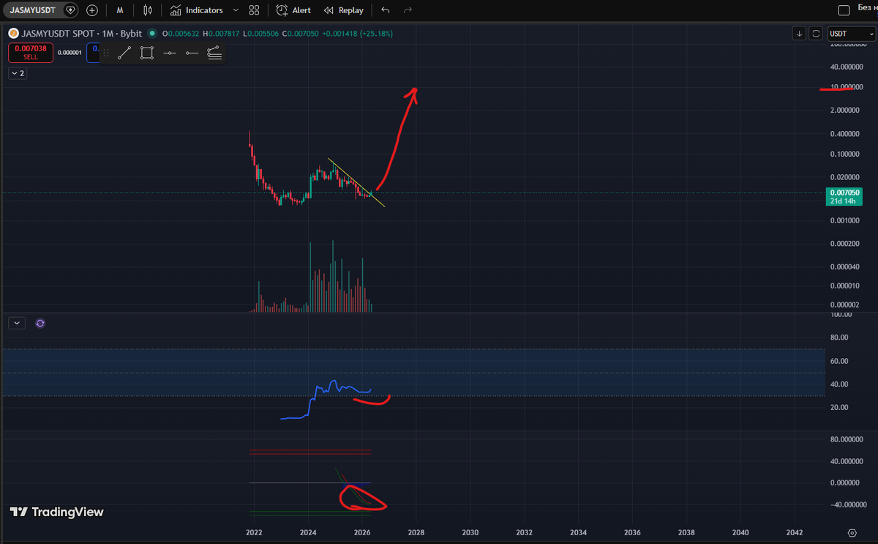Click the 2030 label on time axis
This screenshot has width=878, height=544.
tap(470, 532)
